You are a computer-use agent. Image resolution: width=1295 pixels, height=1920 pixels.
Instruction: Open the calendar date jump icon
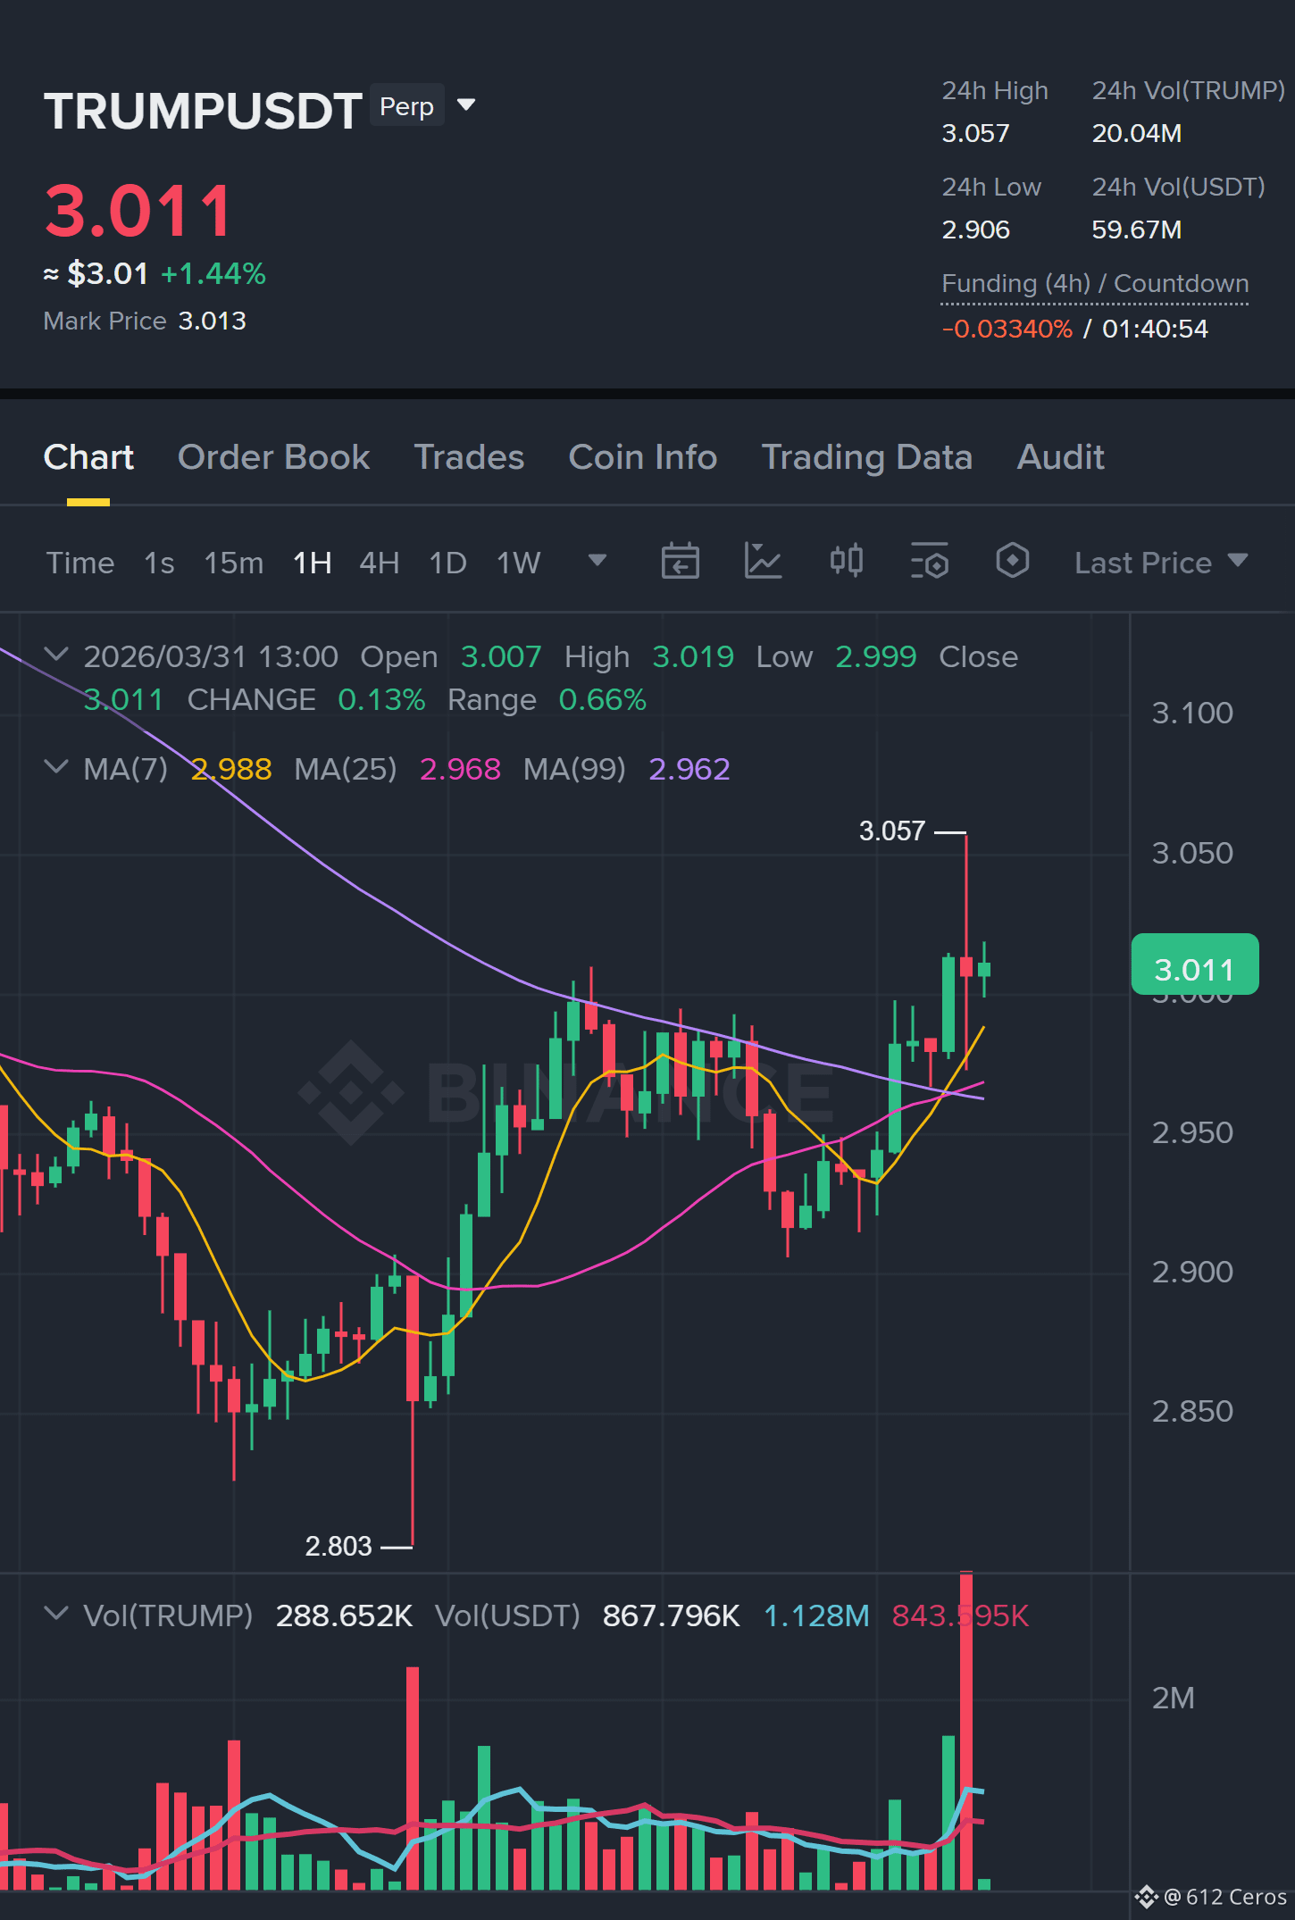pos(680,562)
